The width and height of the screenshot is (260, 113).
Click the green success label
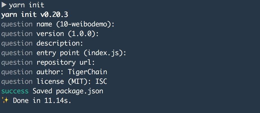15,91
